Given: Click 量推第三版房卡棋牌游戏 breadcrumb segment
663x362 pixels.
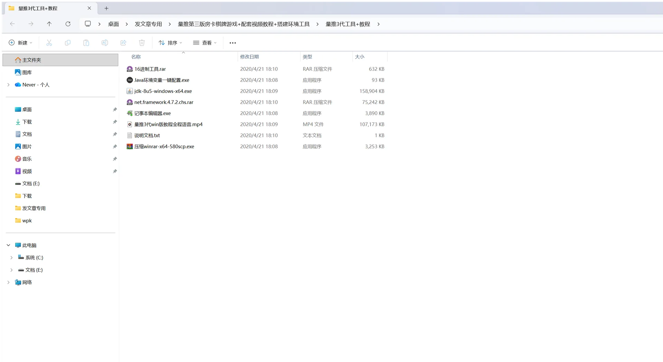Looking at the screenshot, I should [x=243, y=24].
